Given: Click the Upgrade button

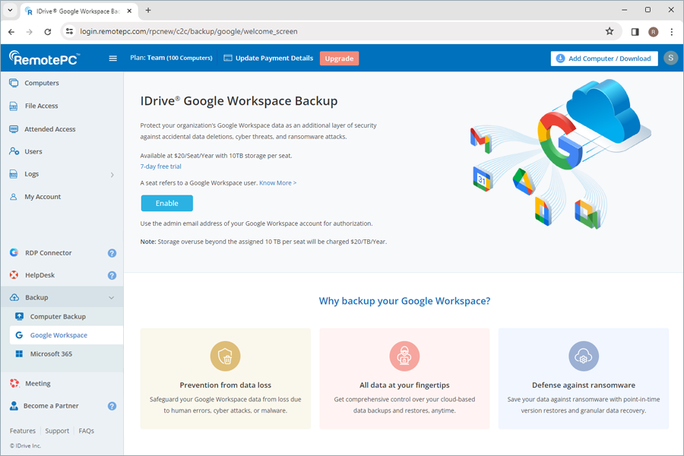Looking at the screenshot, I should 339,59.
